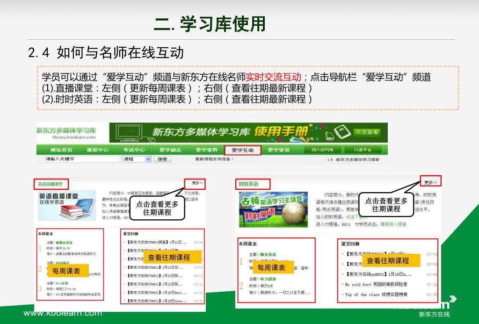Screen dimensions: 479x324
Task: Click 本周课表 heading under 英语直播课堂
Action: pos(45,234)
